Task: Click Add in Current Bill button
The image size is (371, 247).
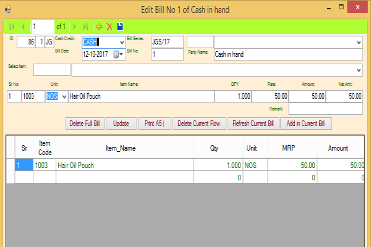Action: point(306,124)
